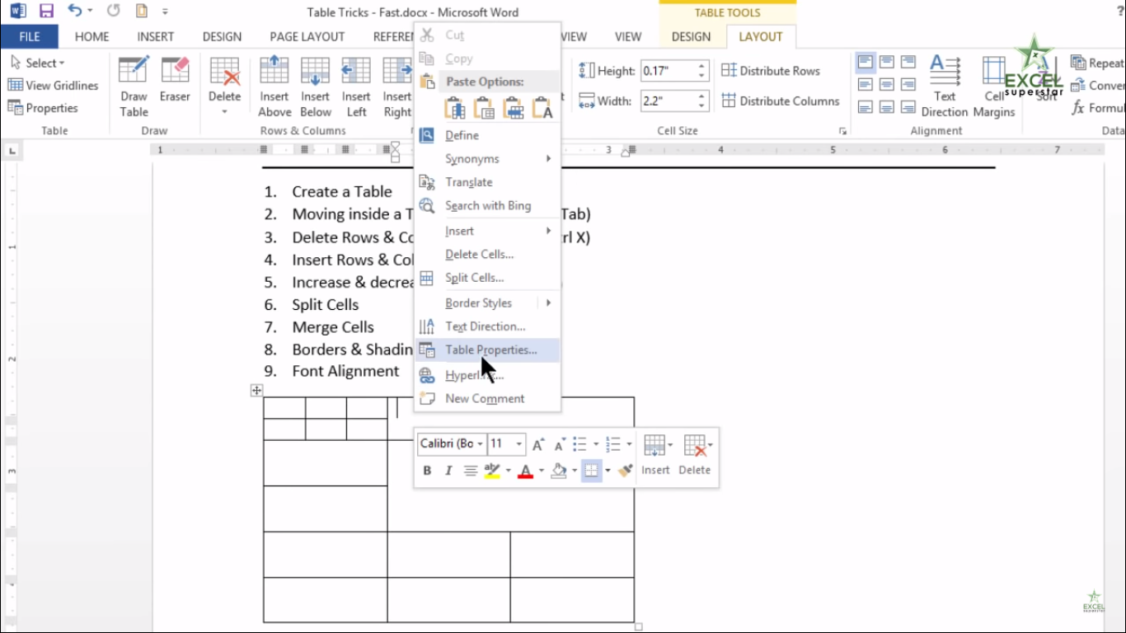Click the Height value field

pos(668,71)
